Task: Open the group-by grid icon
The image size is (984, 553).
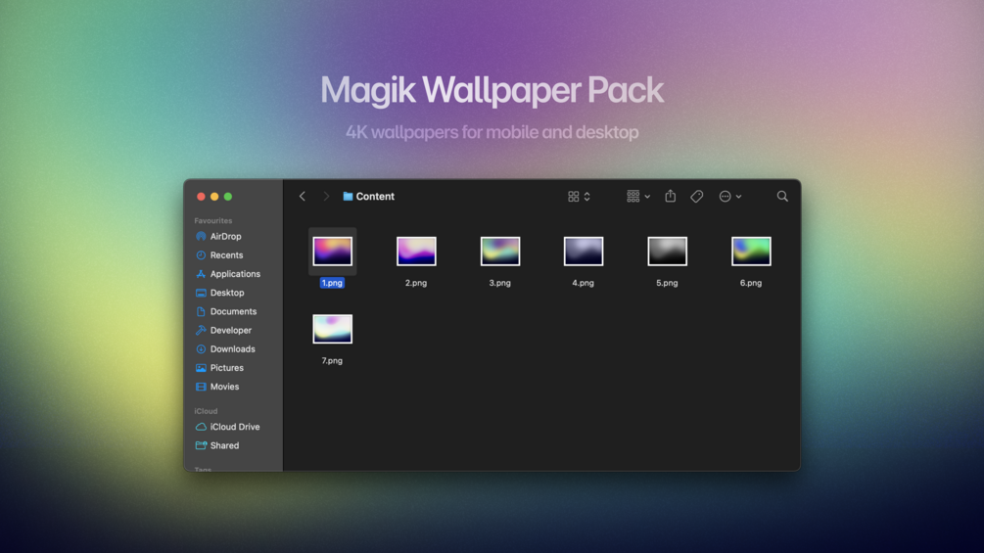Action: (x=633, y=197)
